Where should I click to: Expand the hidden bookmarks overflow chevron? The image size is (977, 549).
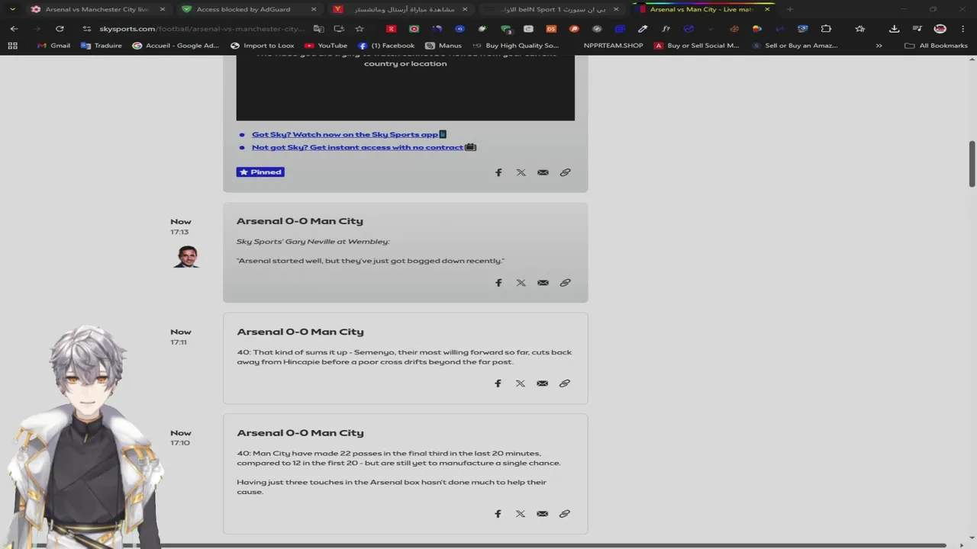pyautogui.click(x=879, y=46)
